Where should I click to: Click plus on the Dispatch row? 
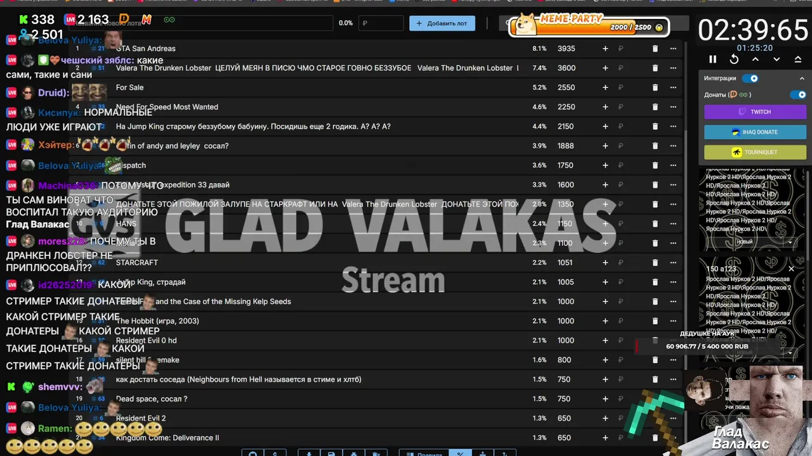point(605,165)
